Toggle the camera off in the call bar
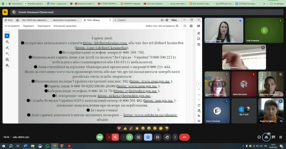This screenshot has height=149, width=286. pyautogui.click(x=129, y=137)
